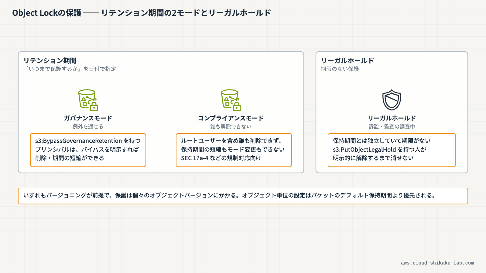Click the line '保持期間とは独立していて期限がない'
This screenshot has width=486, height=273.
[x=382, y=141]
